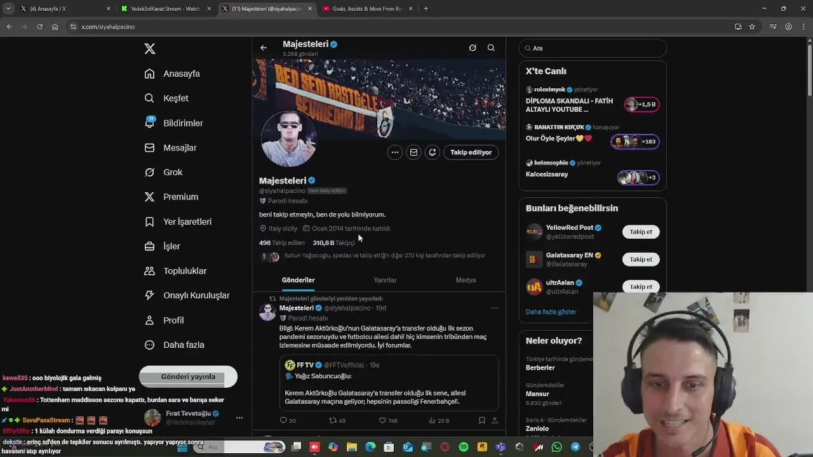
Task: Open Anasayfa from the sidebar
Action: 172,74
